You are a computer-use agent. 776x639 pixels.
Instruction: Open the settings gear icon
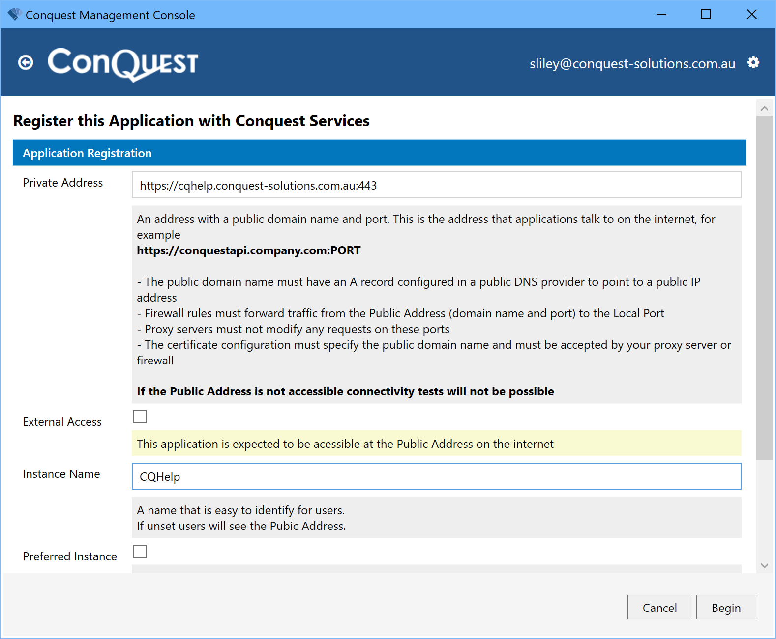pos(753,62)
